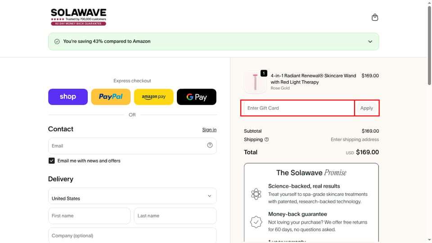Click the Enter shipping address text

(355, 139)
